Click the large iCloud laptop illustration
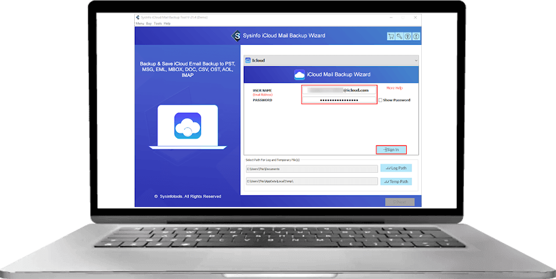 tap(188, 127)
